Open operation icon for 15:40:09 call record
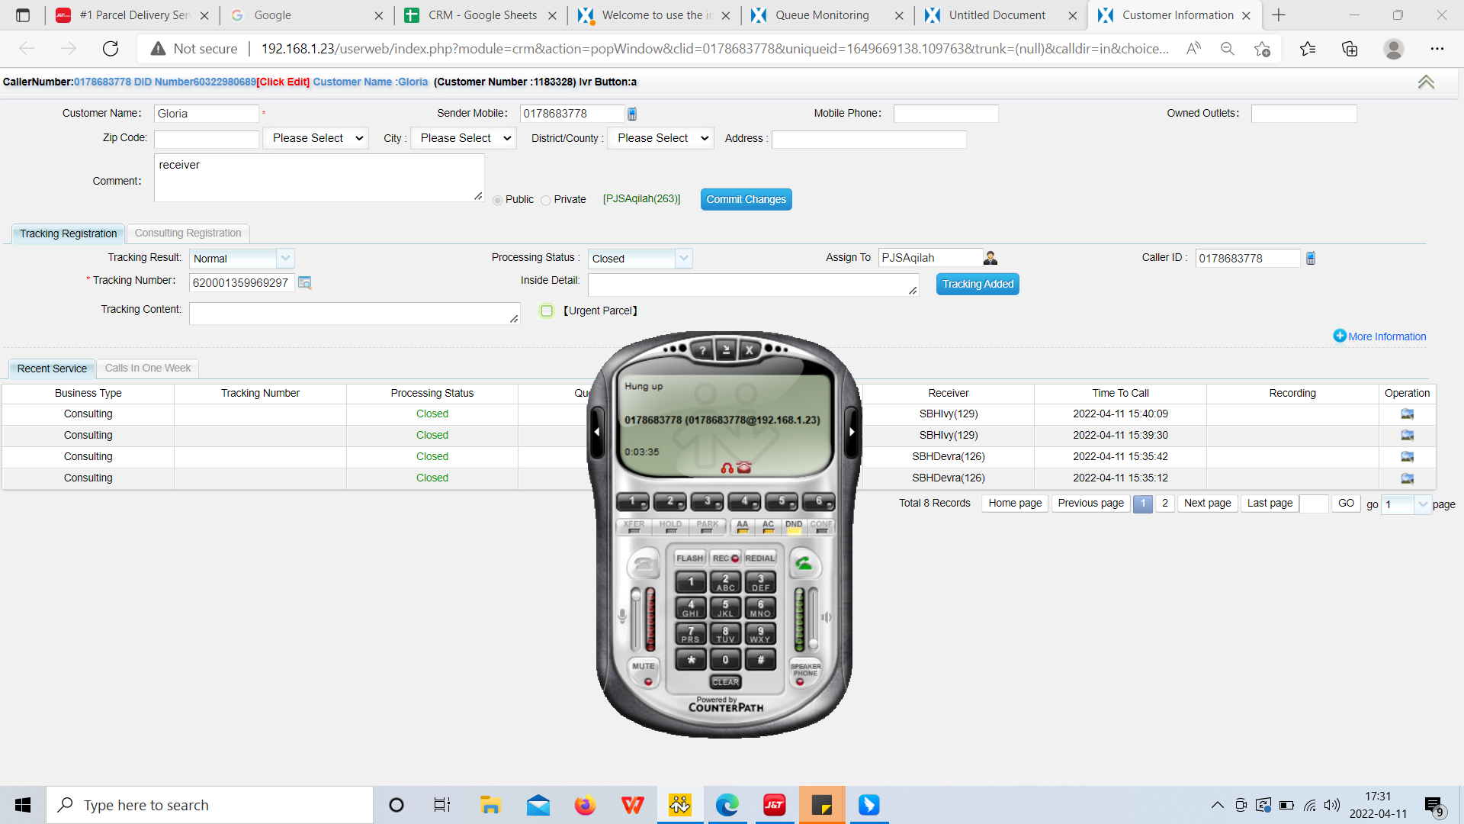This screenshot has width=1464, height=824. click(1407, 414)
